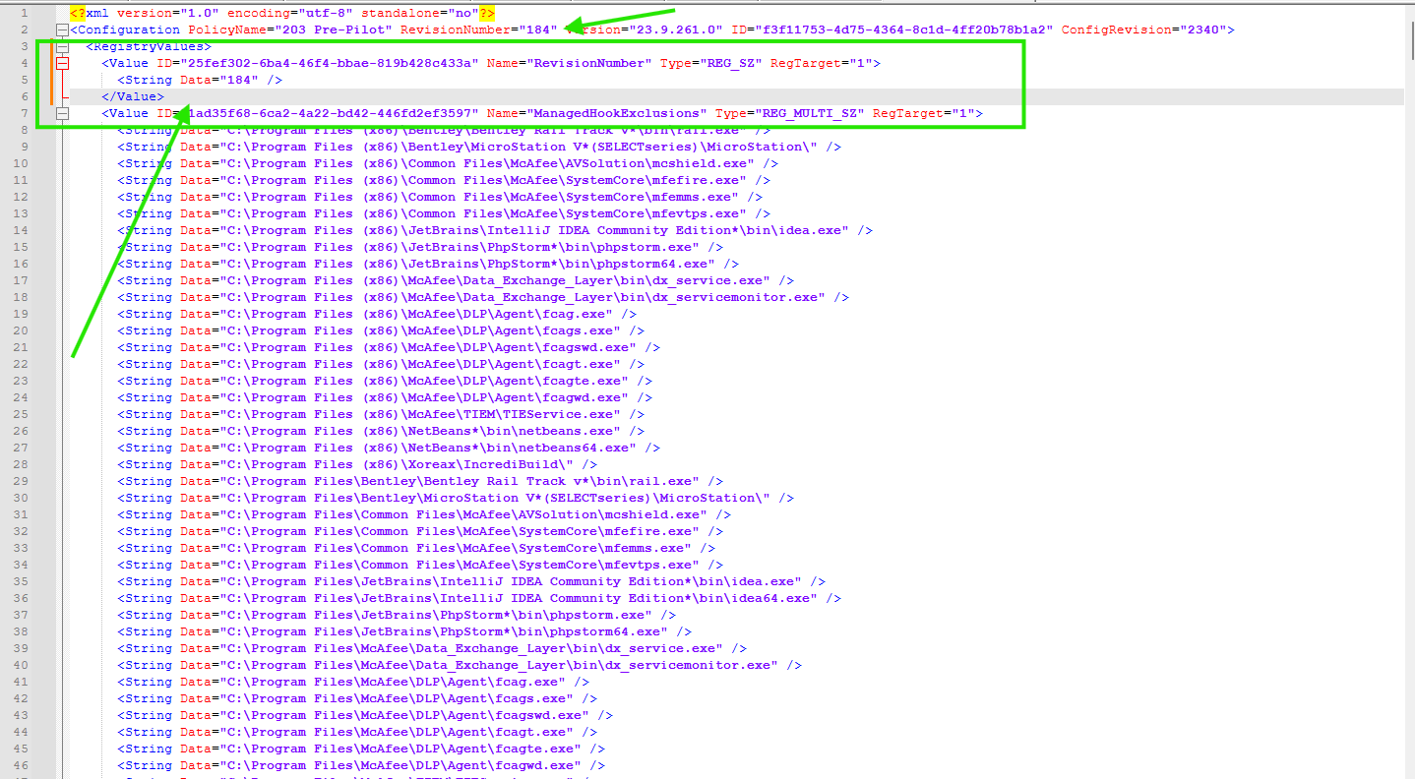This screenshot has width=1415, height=779.
Task: Click line 32 mfefire.exe path
Action: (460, 531)
